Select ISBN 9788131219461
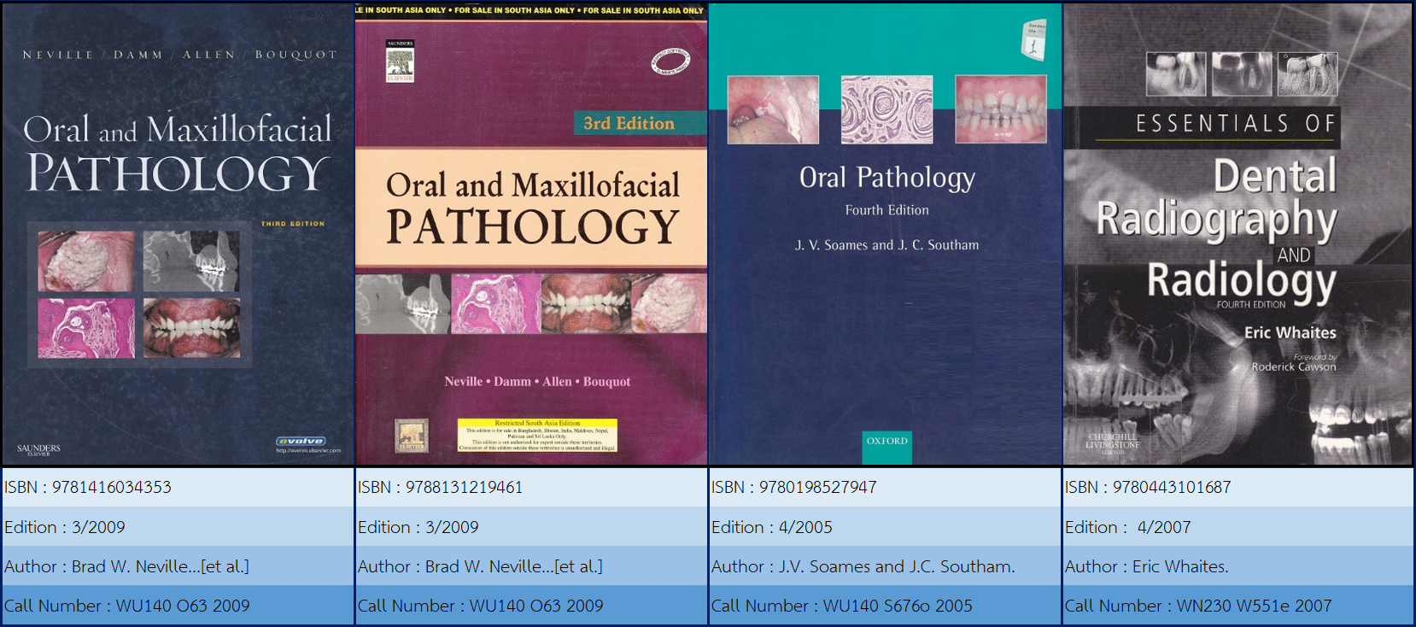The image size is (1416, 627). click(x=531, y=487)
